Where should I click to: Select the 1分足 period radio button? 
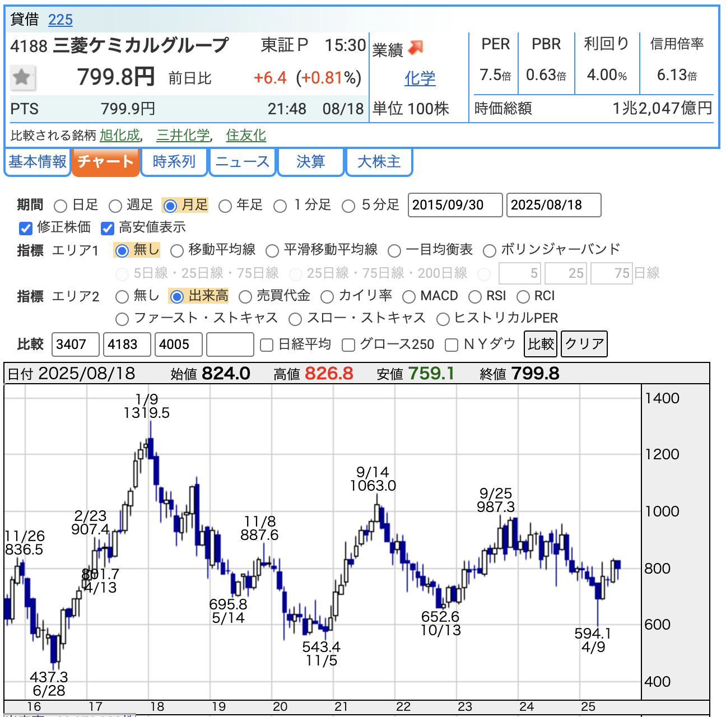(x=280, y=206)
